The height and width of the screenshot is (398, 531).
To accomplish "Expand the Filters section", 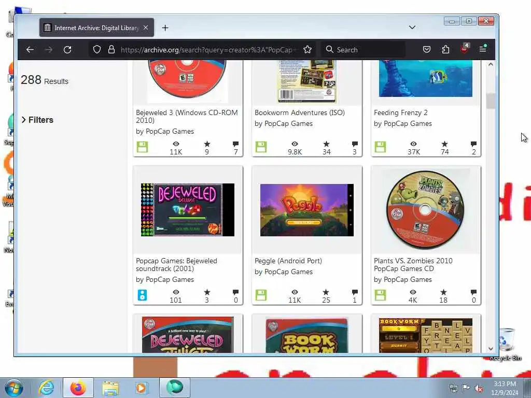I will pyautogui.click(x=37, y=120).
